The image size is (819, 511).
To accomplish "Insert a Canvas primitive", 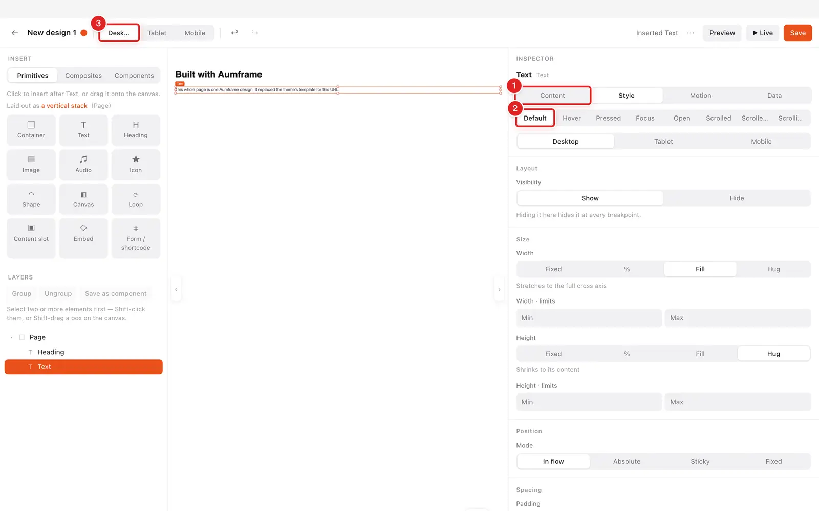I will 83,199.
